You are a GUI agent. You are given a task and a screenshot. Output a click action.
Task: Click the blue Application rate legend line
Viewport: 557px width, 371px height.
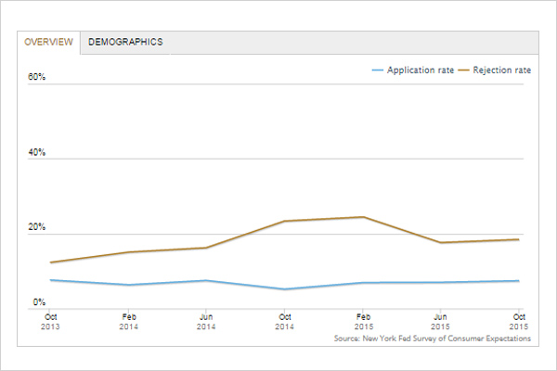(x=377, y=70)
